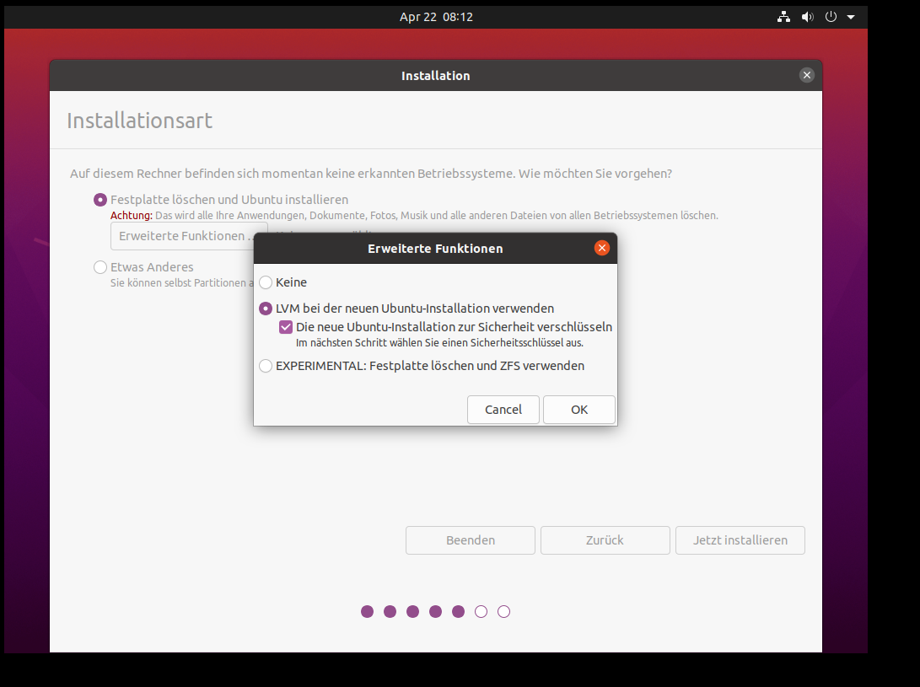Click the volume speaker icon in top bar
Screen dimensions: 920x687
click(807, 17)
